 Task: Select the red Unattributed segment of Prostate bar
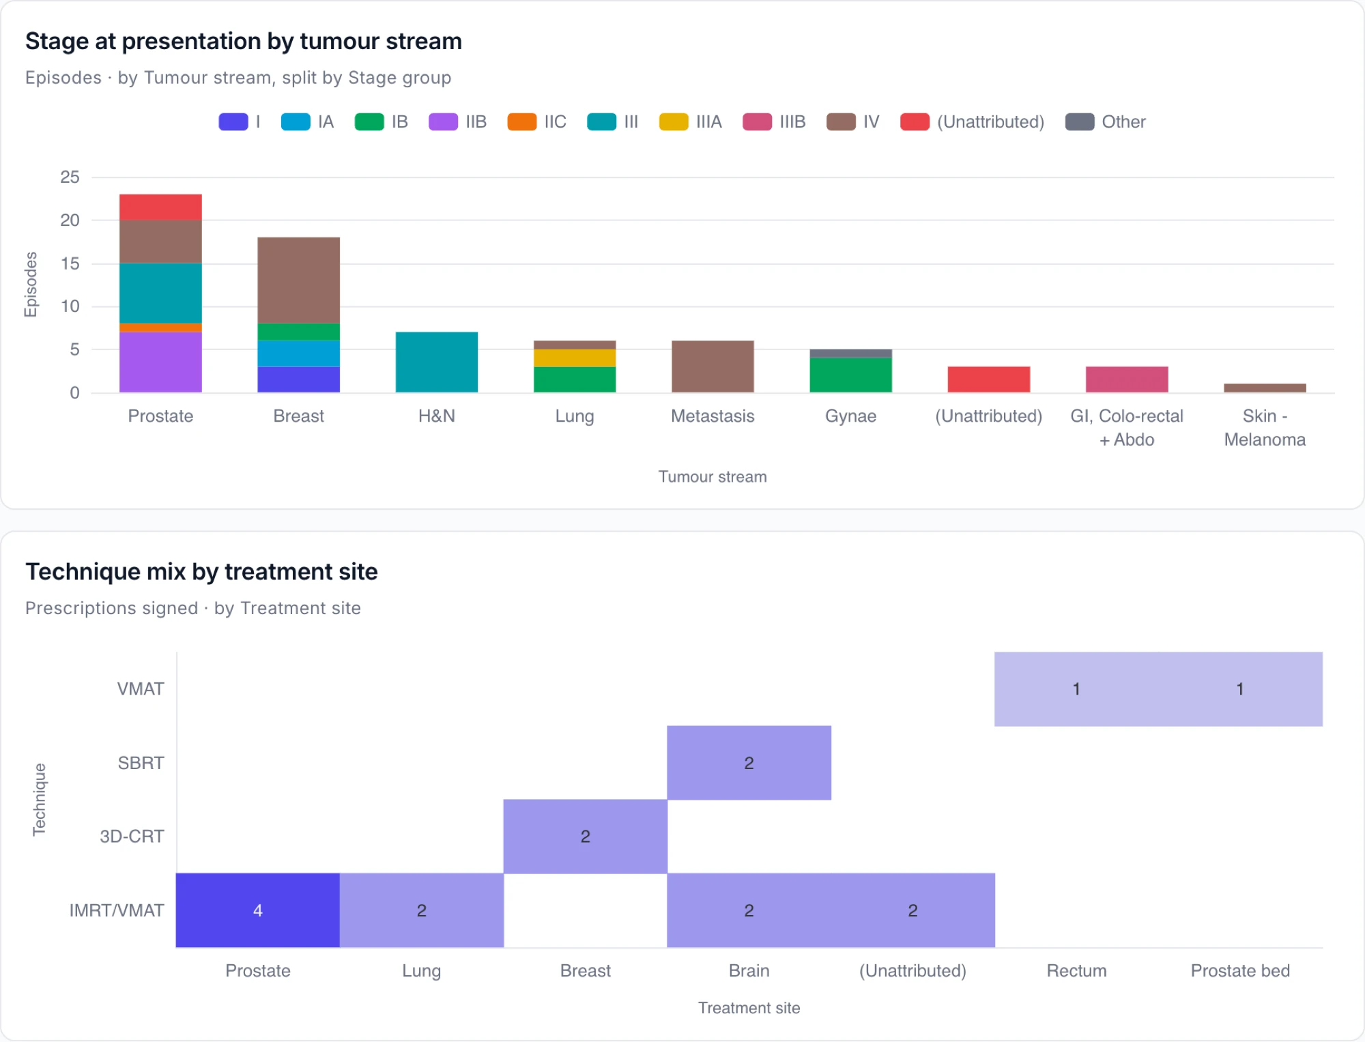click(160, 207)
